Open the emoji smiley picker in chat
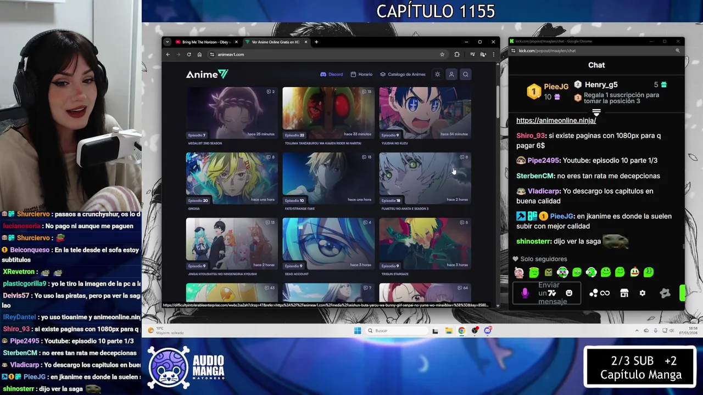703x395 pixels. [x=569, y=293]
